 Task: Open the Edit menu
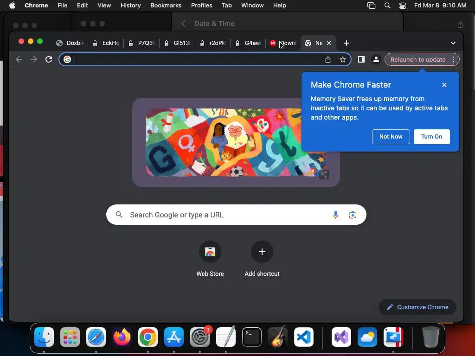point(82,5)
